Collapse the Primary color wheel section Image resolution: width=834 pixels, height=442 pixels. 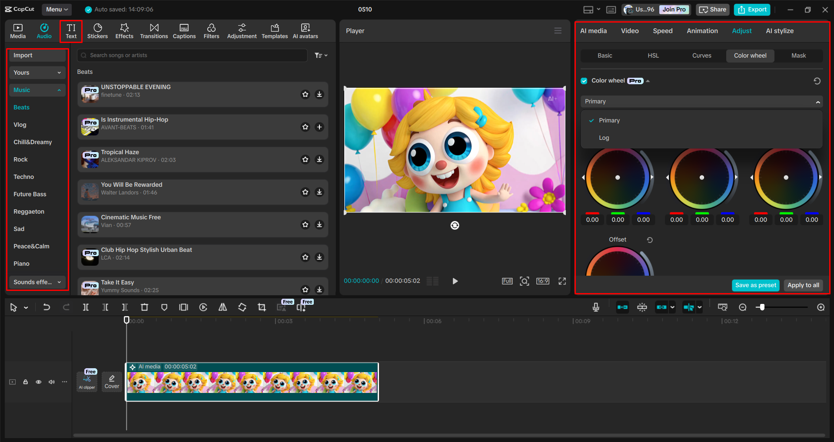click(x=817, y=101)
